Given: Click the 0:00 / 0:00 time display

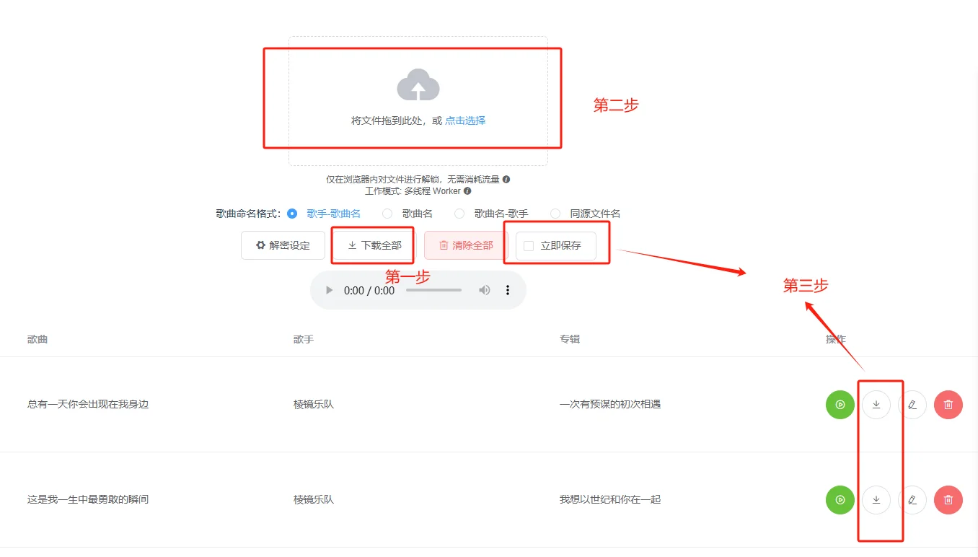Looking at the screenshot, I should pyautogui.click(x=369, y=290).
